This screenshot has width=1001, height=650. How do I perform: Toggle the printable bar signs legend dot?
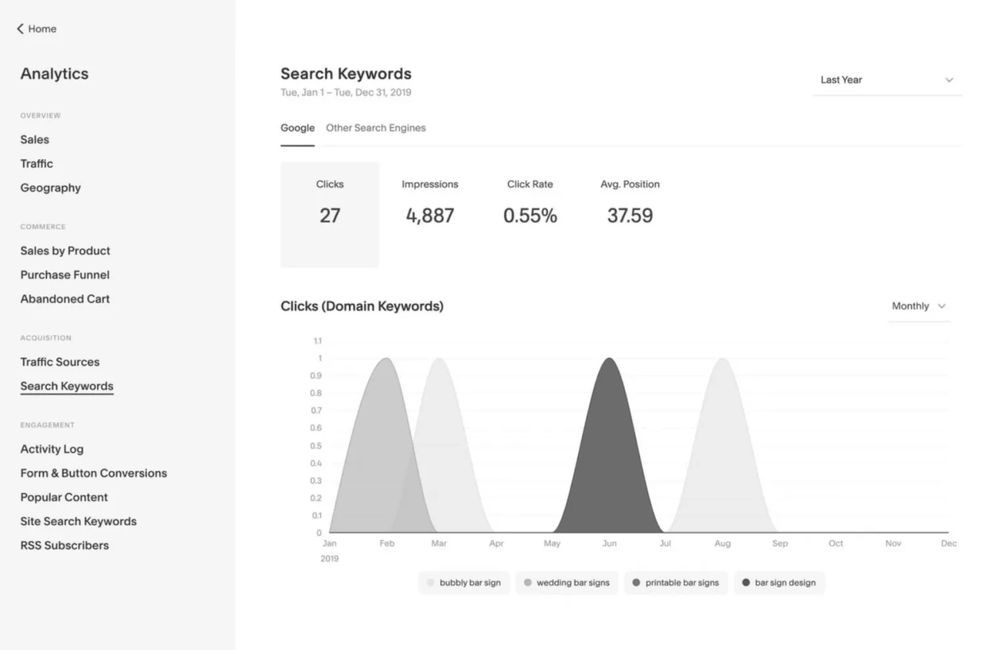637,583
